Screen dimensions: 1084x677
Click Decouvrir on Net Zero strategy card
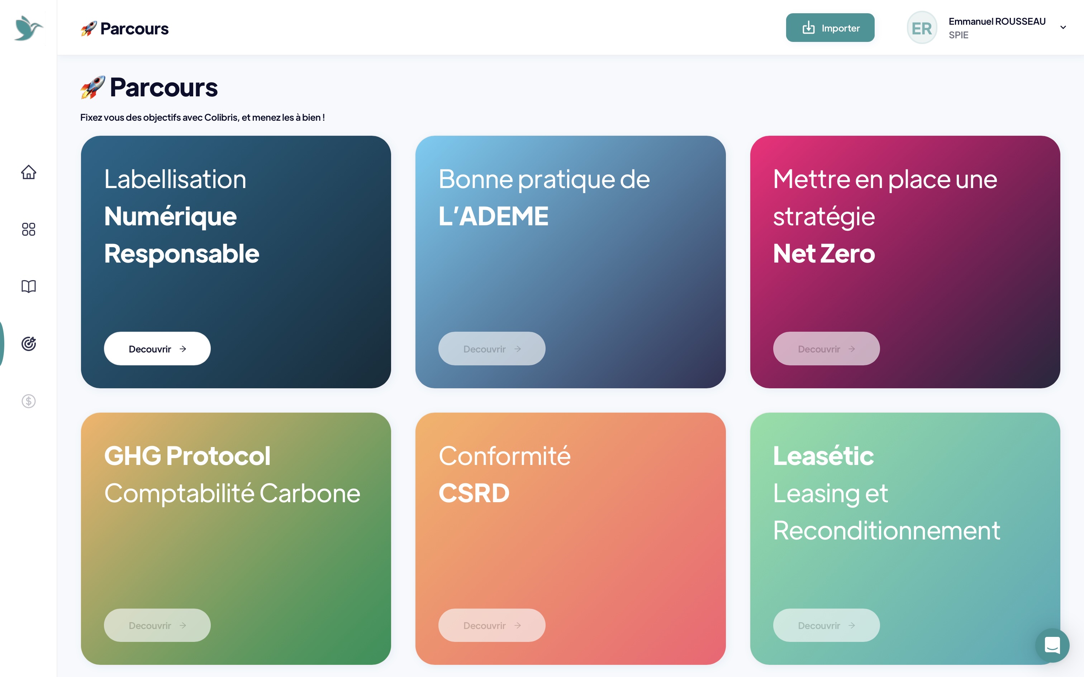(826, 348)
